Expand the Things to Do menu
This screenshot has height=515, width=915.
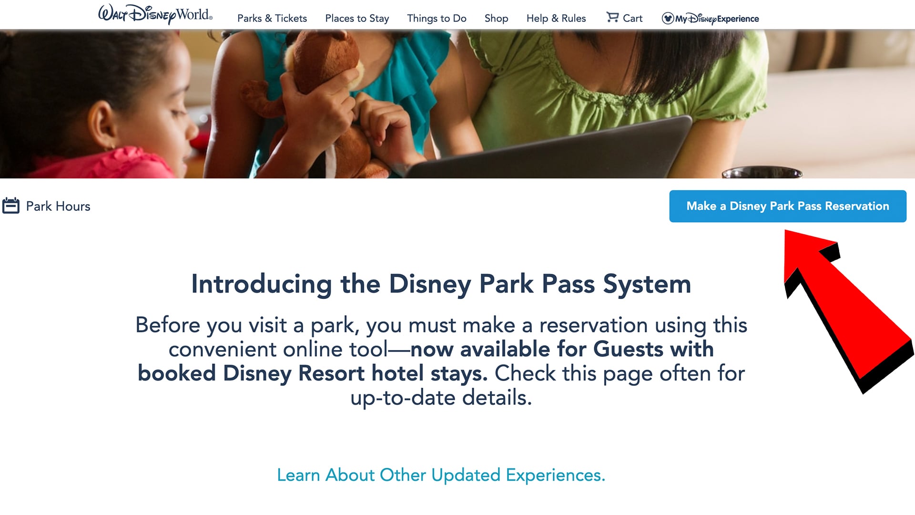click(436, 18)
